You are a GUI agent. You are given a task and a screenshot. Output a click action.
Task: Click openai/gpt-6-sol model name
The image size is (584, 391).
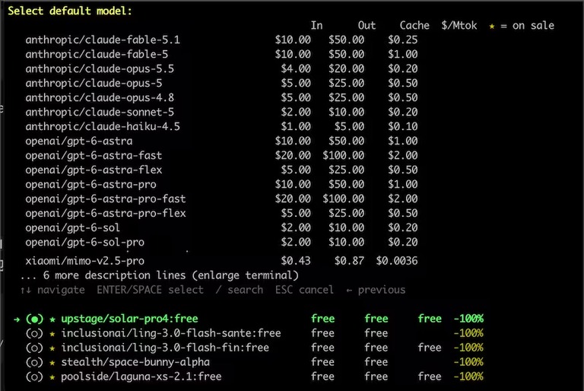(73, 227)
